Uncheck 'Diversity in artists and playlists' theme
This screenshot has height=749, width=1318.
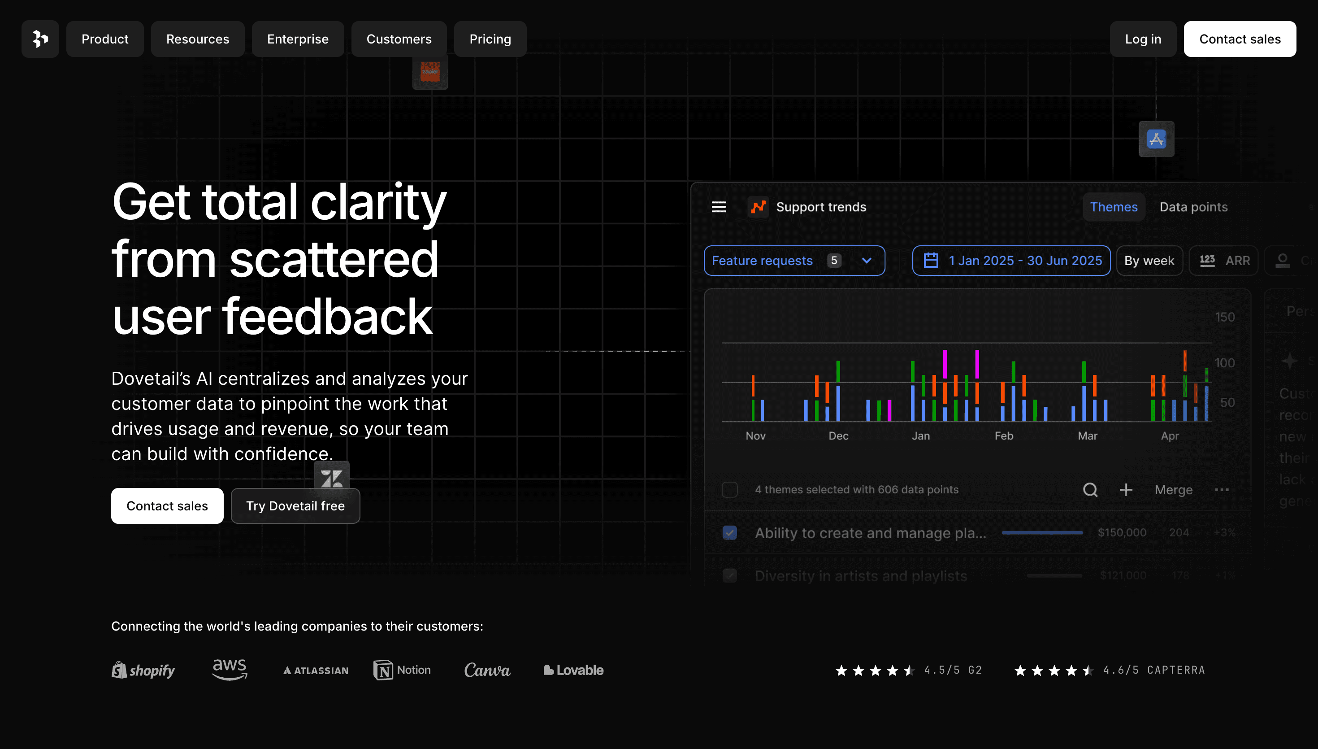pos(729,575)
